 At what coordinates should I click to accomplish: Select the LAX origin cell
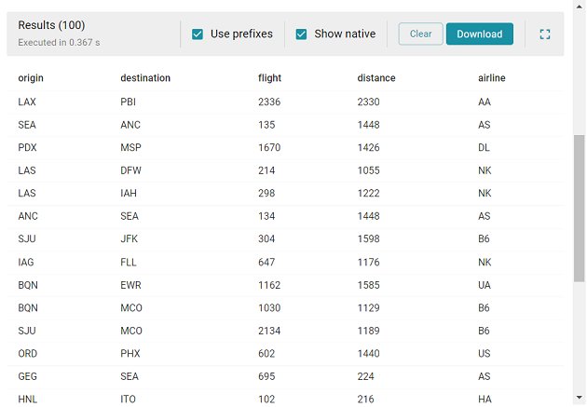click(27, 102)
